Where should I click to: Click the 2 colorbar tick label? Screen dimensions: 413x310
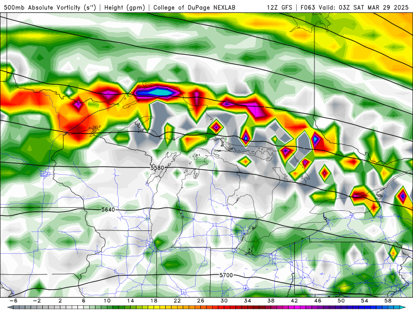click(60, 301)
